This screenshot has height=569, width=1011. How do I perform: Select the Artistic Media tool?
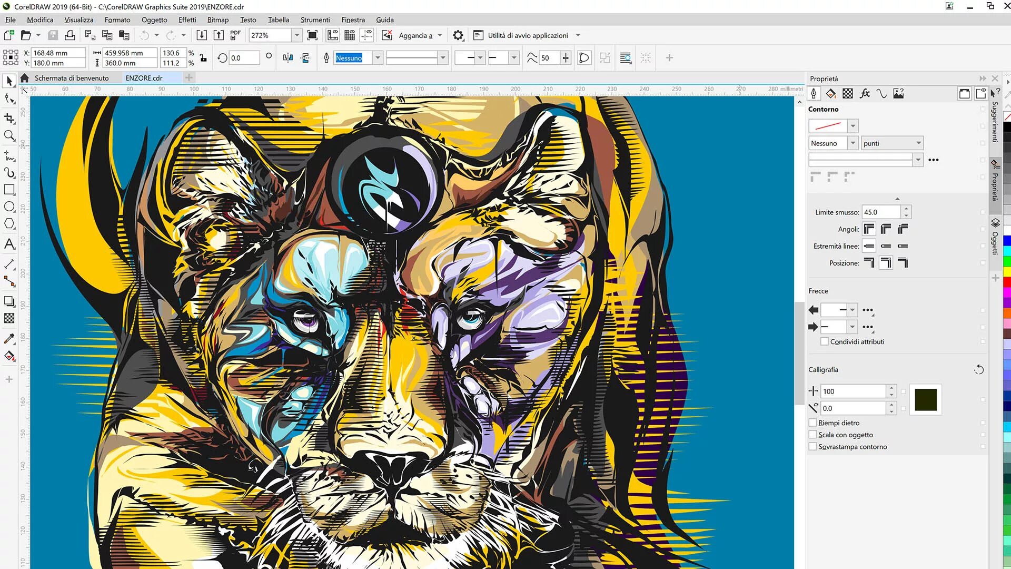(9, 173)
